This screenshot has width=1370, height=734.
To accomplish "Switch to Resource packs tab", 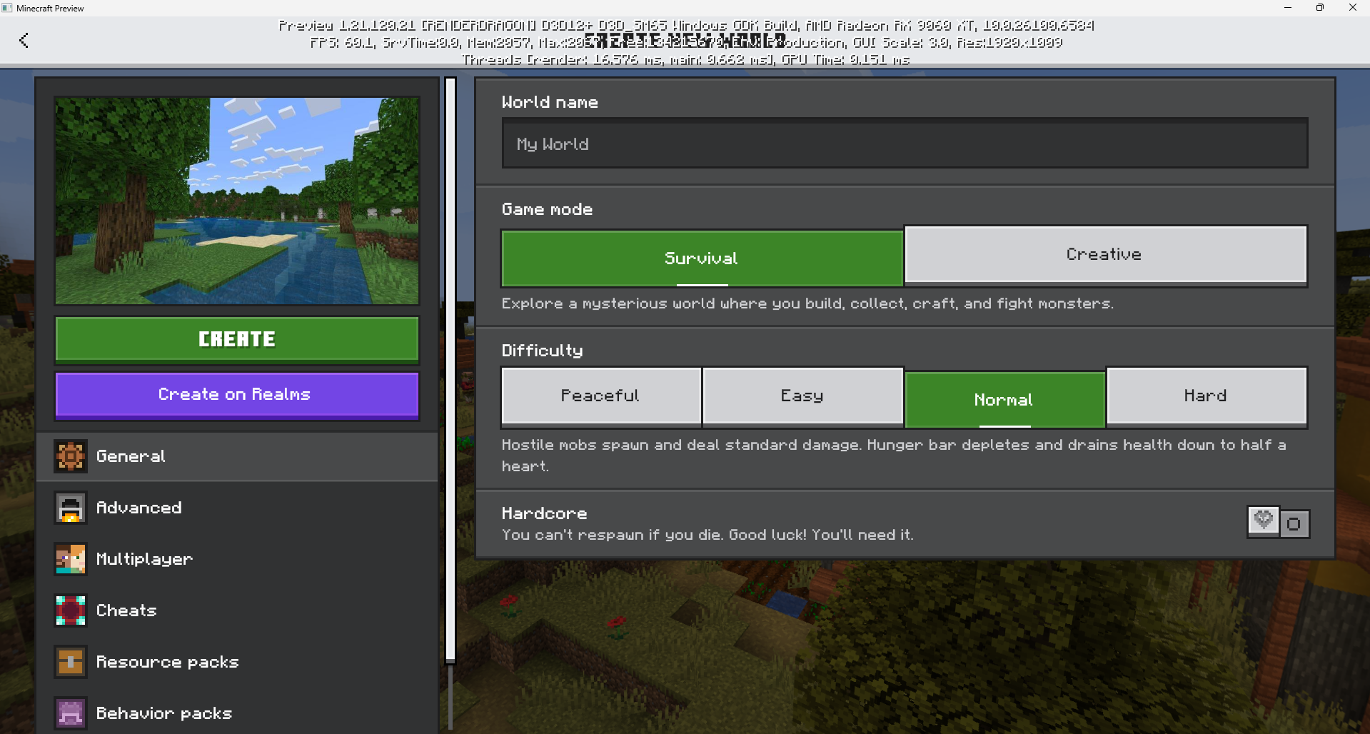I will (237, 662).
